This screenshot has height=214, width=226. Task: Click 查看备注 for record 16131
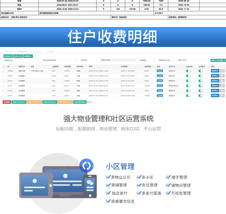(x=215, y=86)
